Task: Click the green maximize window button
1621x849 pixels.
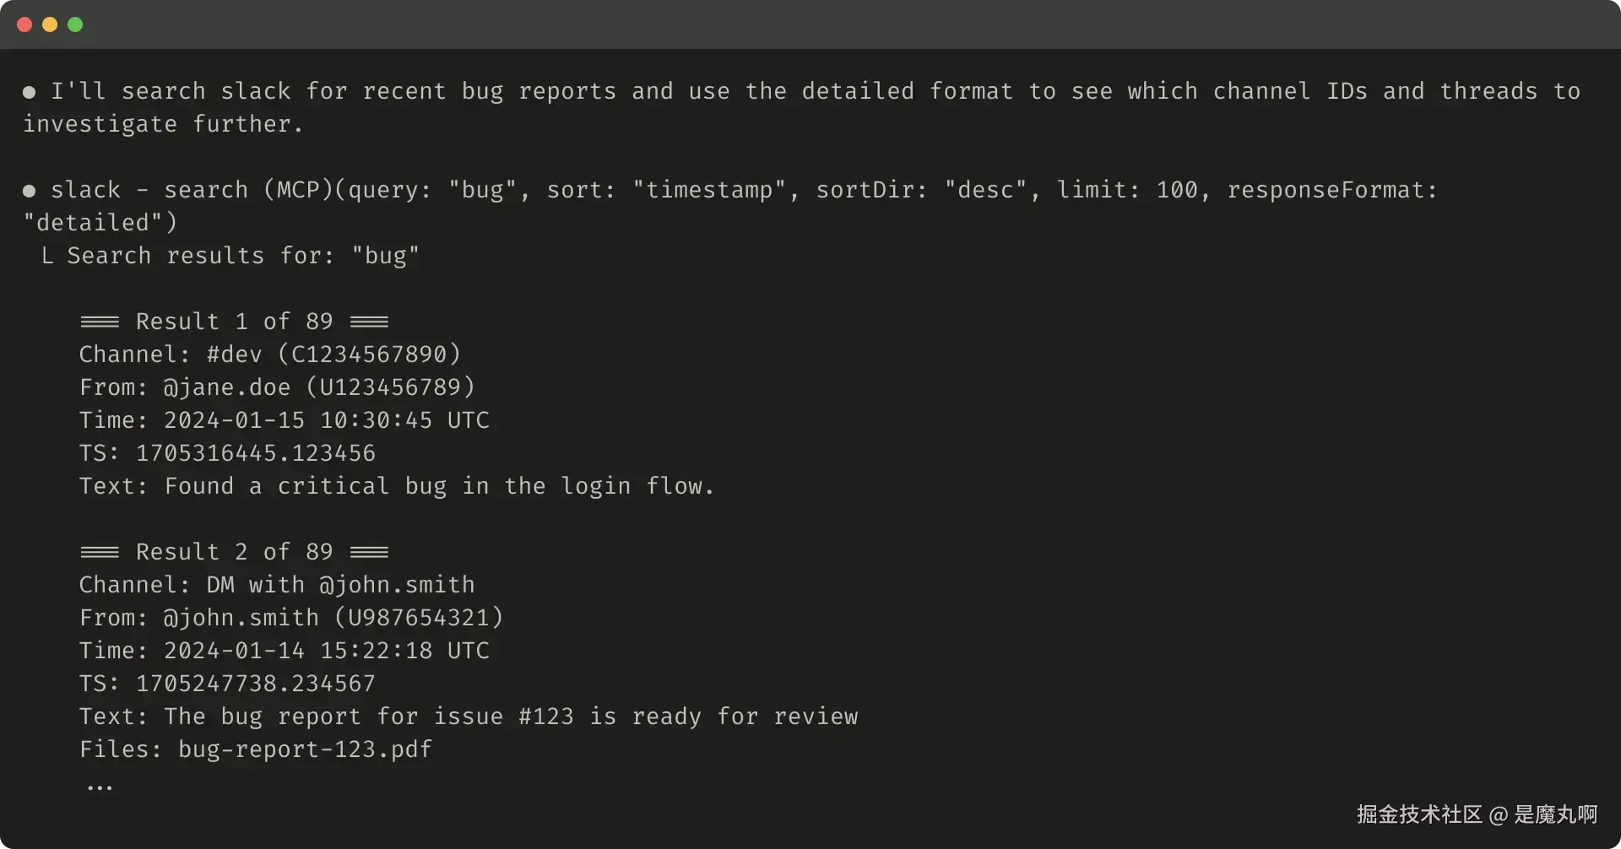Action: click(75, 24)
